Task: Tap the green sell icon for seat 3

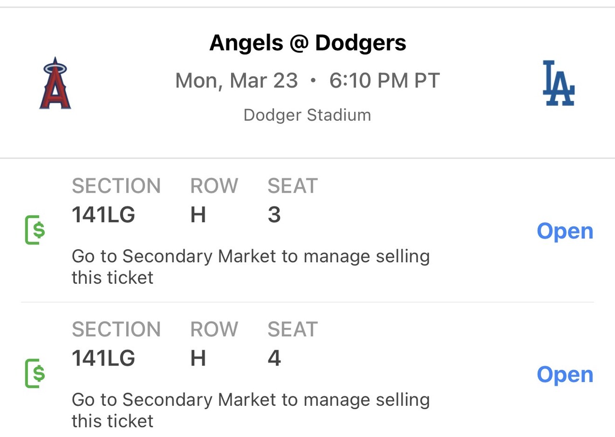Action: 35,231
